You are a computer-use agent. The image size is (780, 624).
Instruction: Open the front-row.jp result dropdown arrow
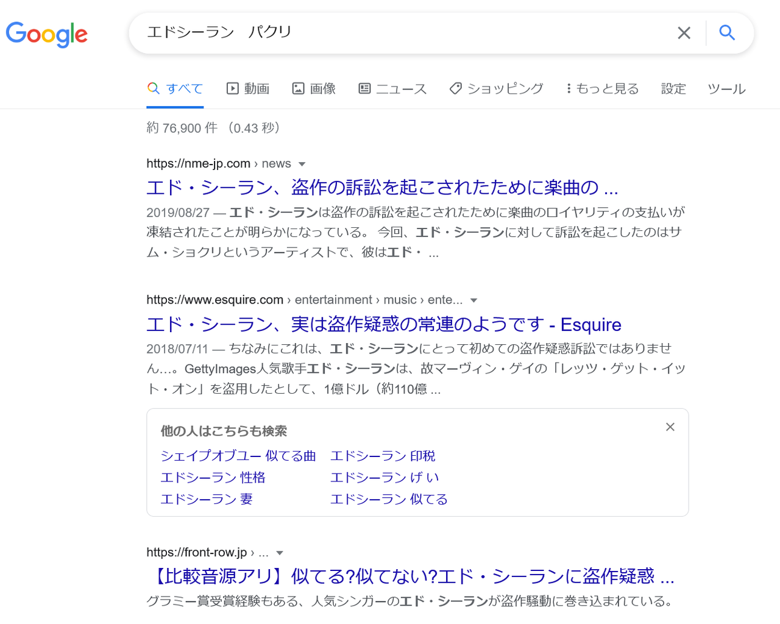click(279, 552)
